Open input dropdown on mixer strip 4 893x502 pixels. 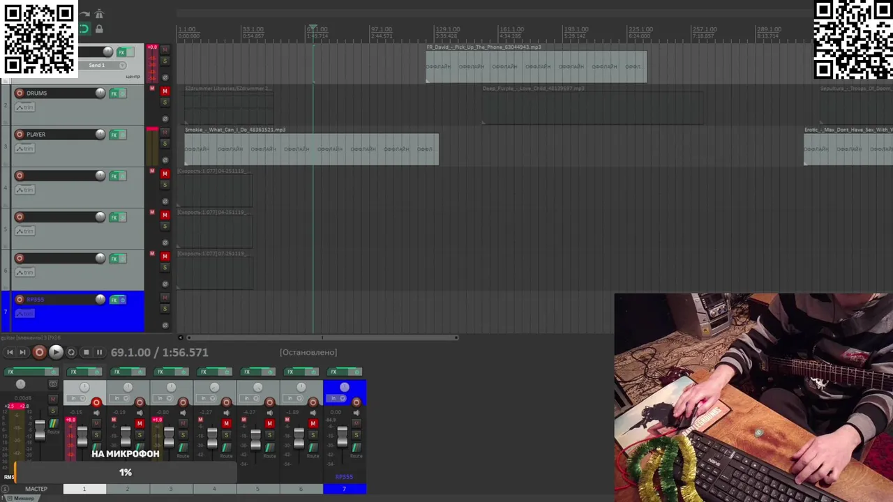click(207, 399)
